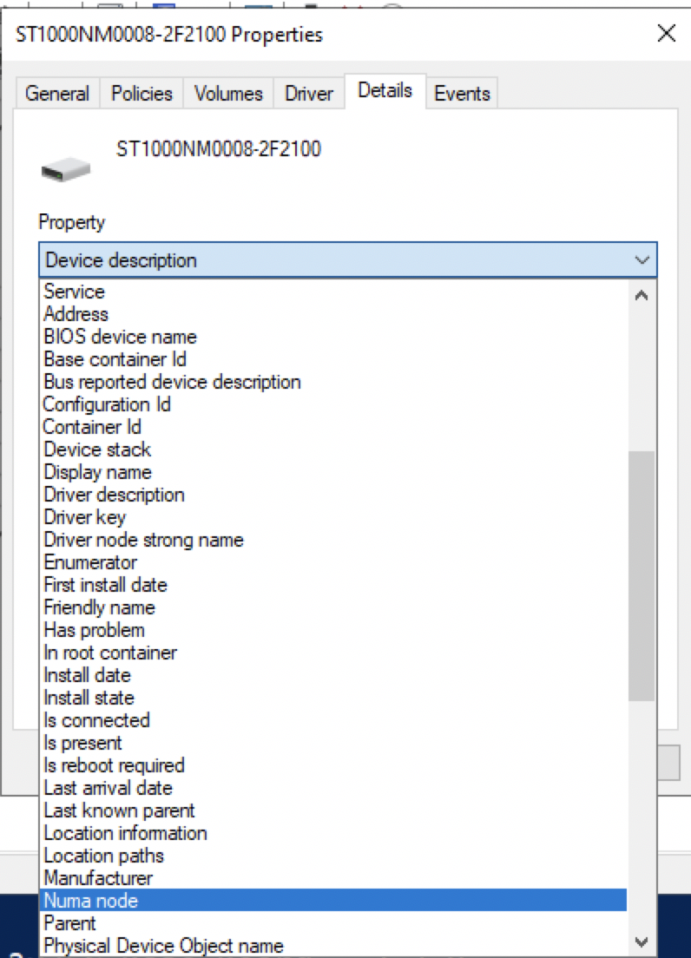The width and height of the screenshot is (691, 958).
Task: Pick Friendly name from the list
Action: point(333,607)
